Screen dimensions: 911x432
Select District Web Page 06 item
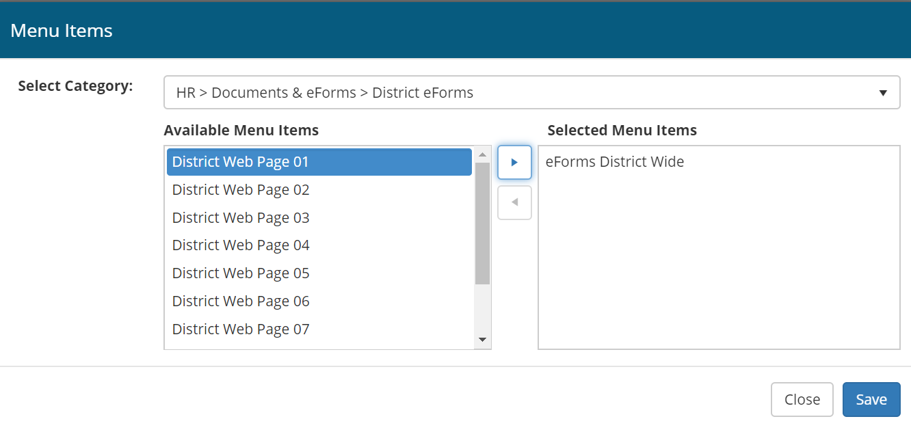point(241,301)
